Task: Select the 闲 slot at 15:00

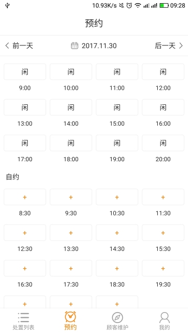Action: (117, 108)
